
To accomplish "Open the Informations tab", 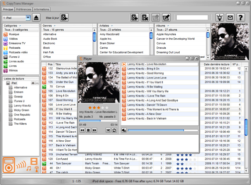I will pos(41,9).
